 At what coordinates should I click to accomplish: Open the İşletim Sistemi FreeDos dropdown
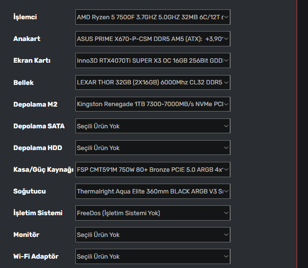(x=152, y=213)
